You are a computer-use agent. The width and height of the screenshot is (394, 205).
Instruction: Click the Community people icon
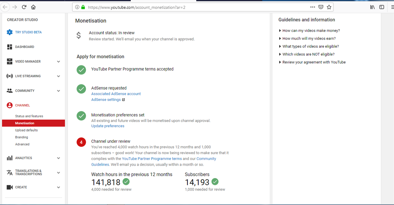[10, 90]
